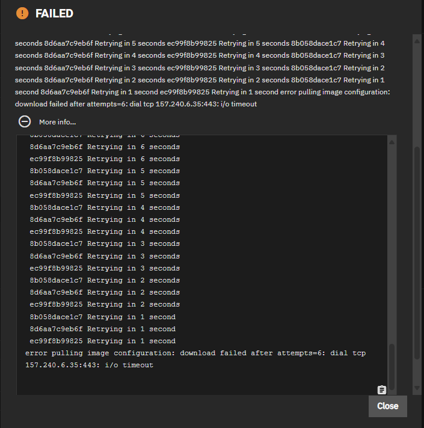Copy log output using the clipboard icon
424x428 pixels.
381,390
